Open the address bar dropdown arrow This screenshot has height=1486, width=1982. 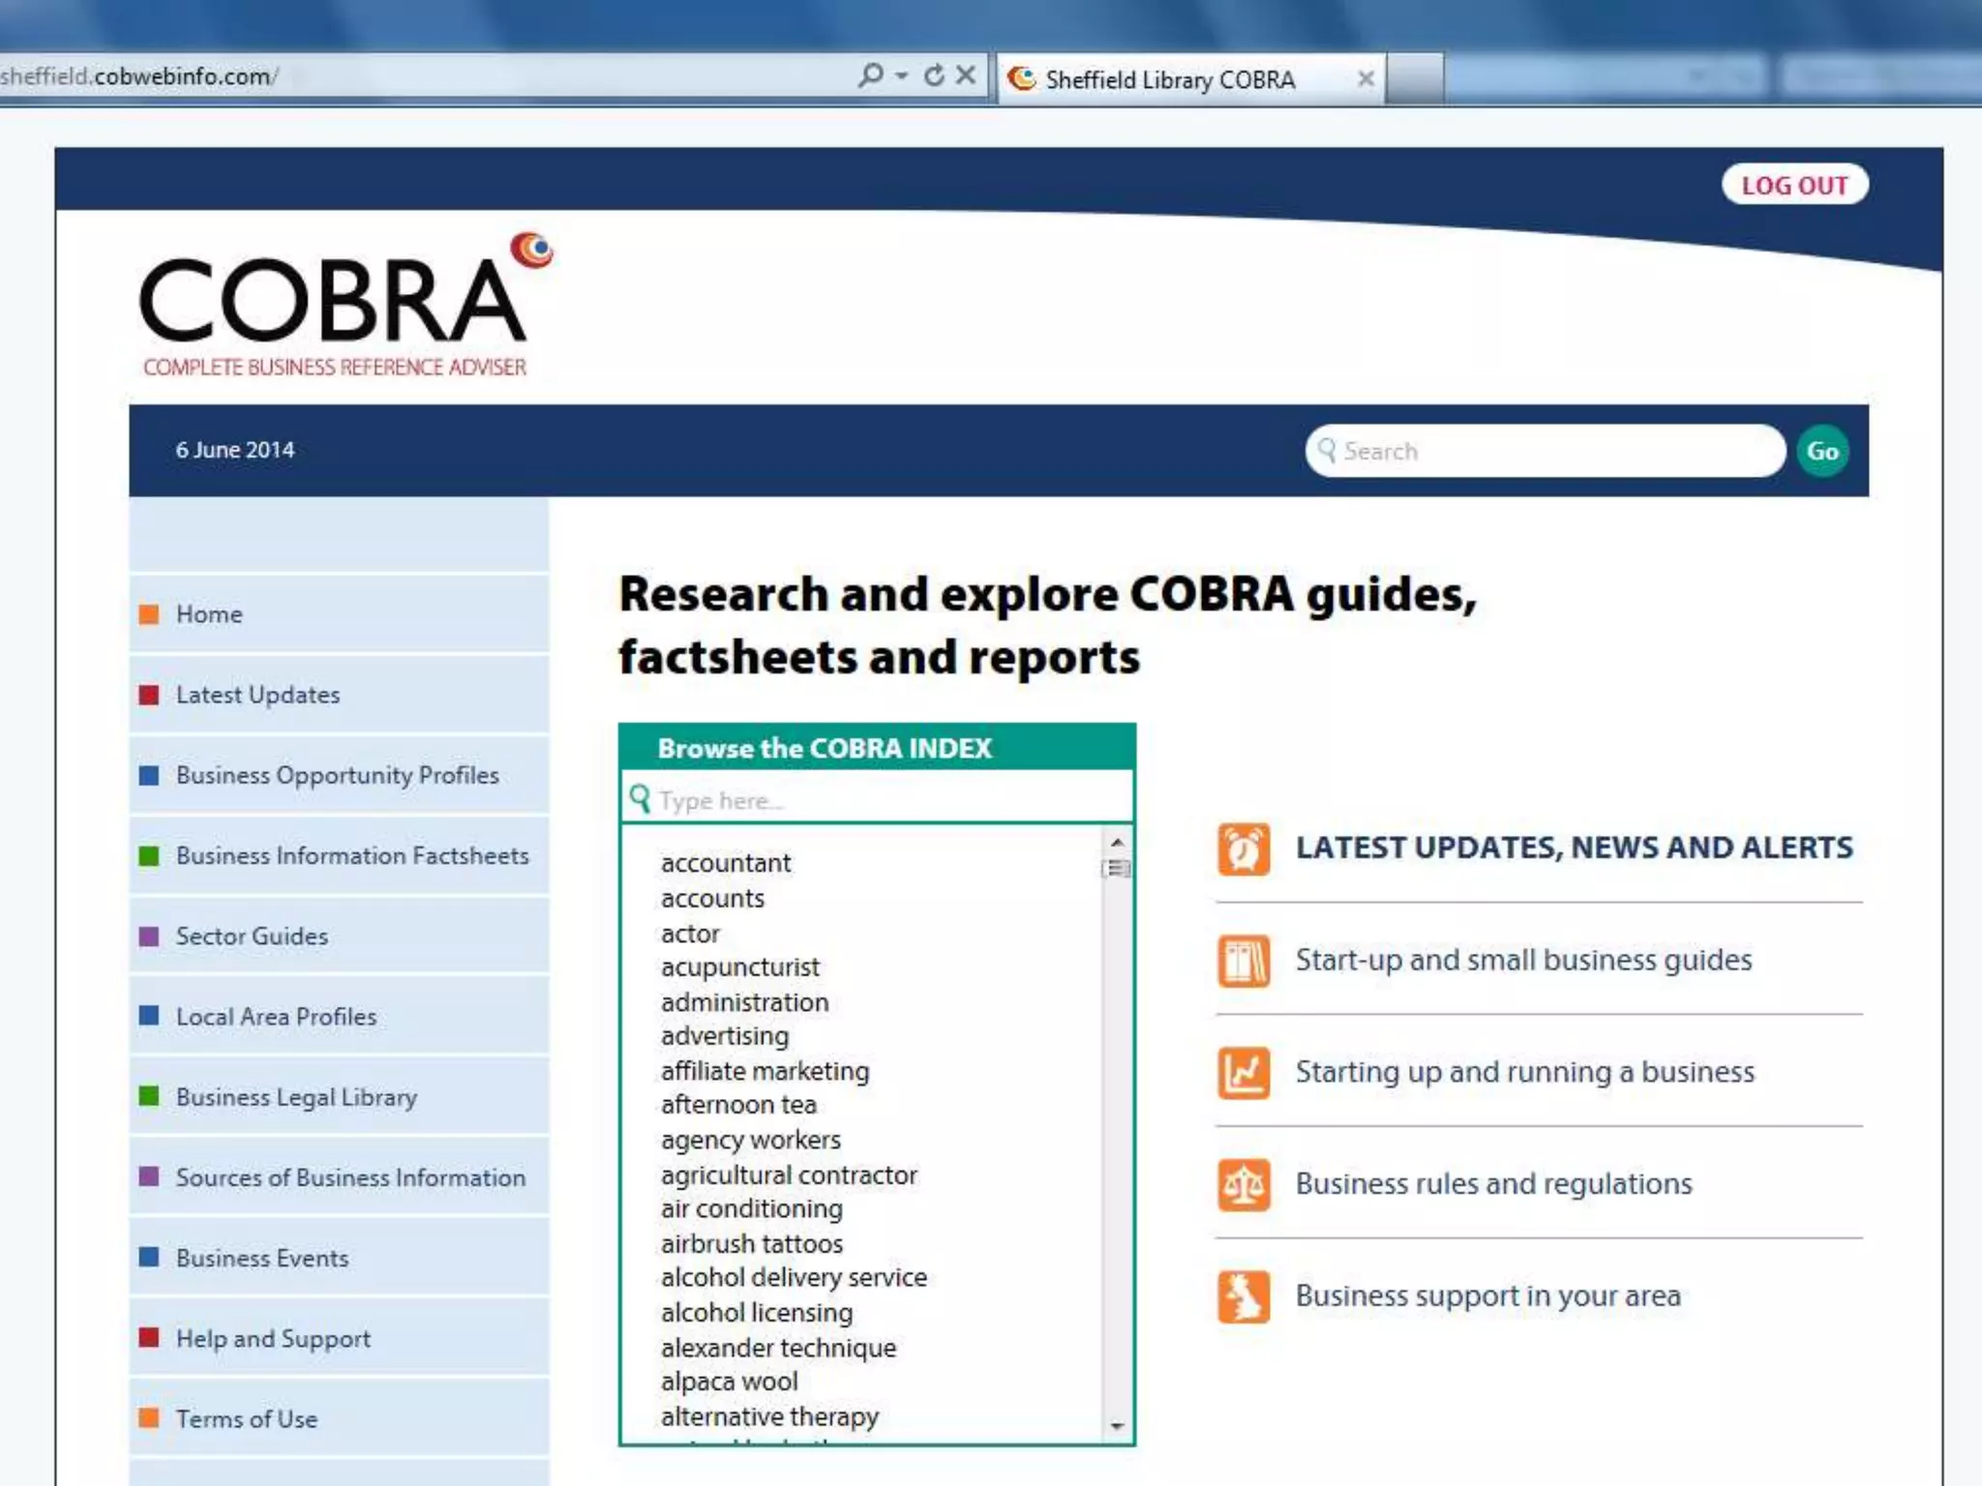[x=902, y=75]
